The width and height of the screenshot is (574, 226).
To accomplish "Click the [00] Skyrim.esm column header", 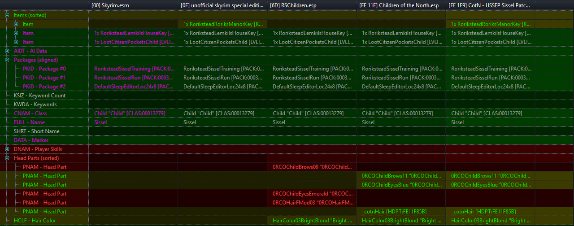I will tap(133, 5).
